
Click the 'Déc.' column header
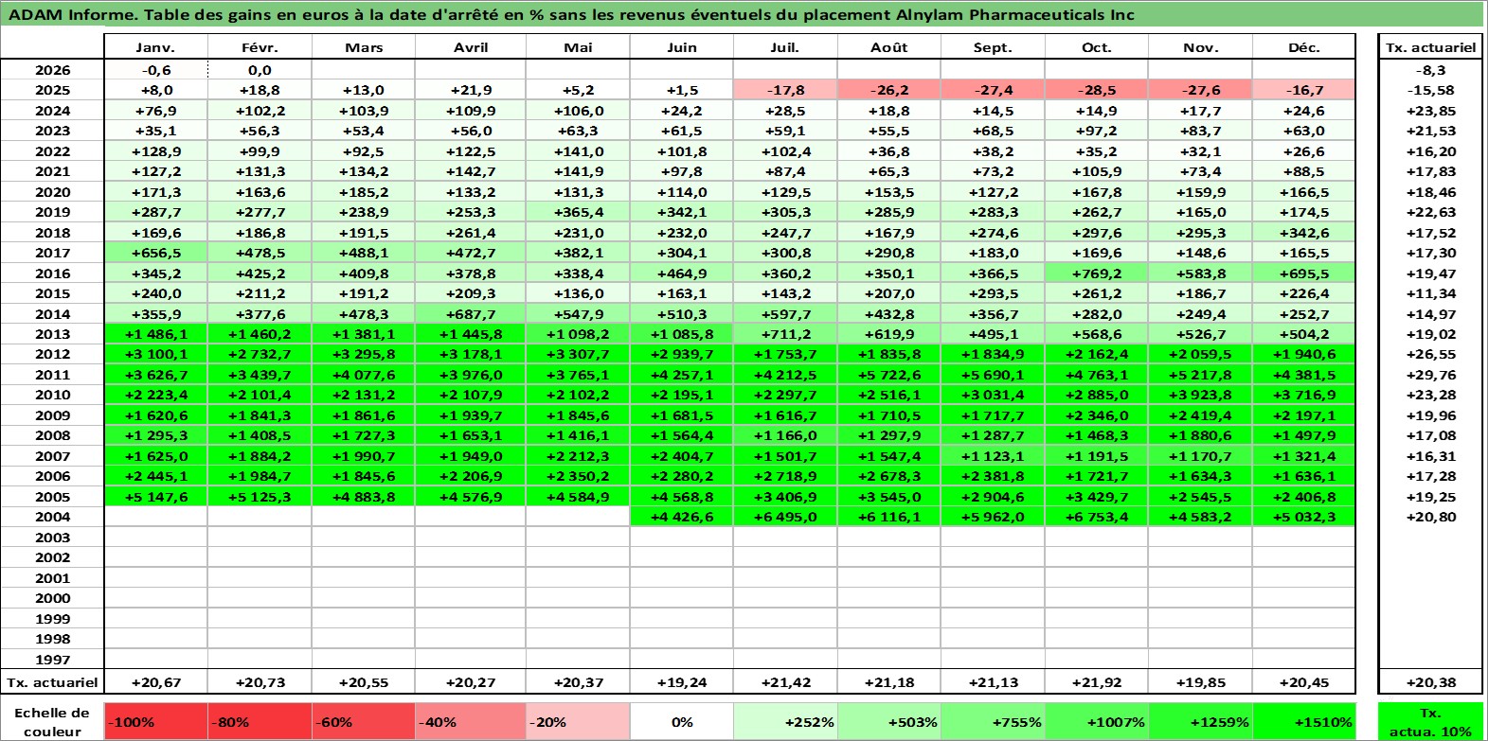coord(1304,47)
